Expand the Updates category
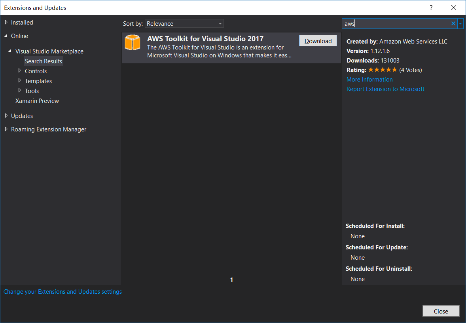The width and height of the screenshot is (466, 323). point(6,116)
